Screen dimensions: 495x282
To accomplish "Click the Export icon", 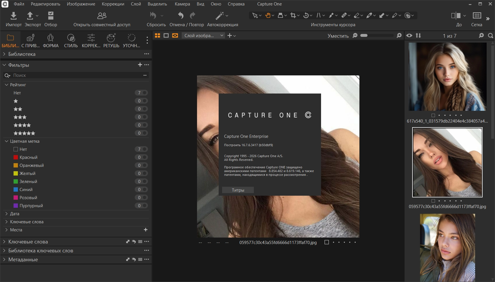I will tap(30, 16).
